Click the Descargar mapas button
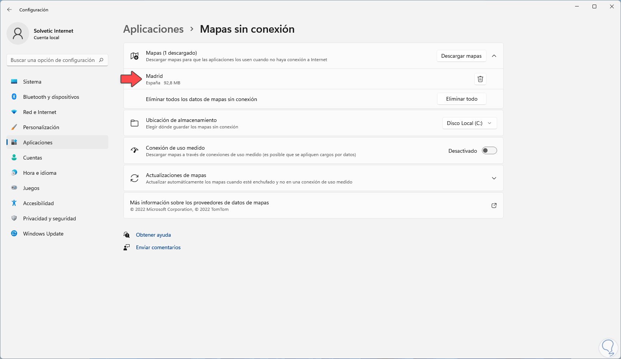The height and width of the screenshot is (359, 621). coord(461,56)
